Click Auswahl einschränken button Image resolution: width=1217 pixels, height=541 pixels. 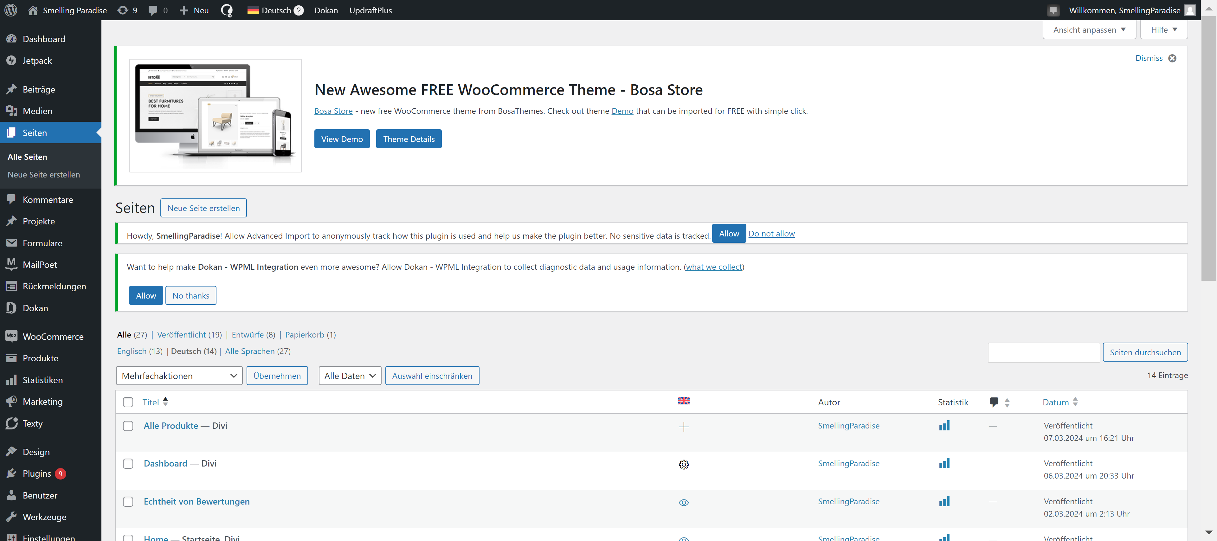pyautogui.click(x=432, y=376)
